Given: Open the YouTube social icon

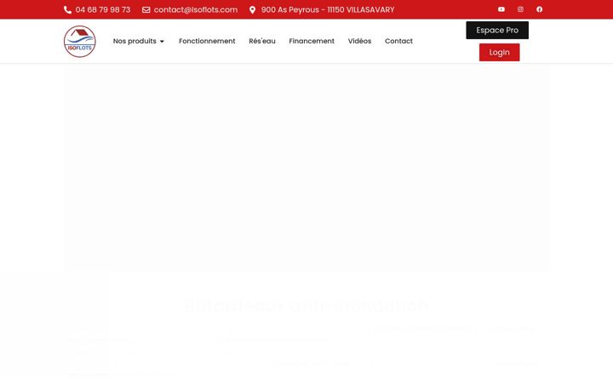Looking at the screenshot, I should pyautogui.click(x=501, y=9).
